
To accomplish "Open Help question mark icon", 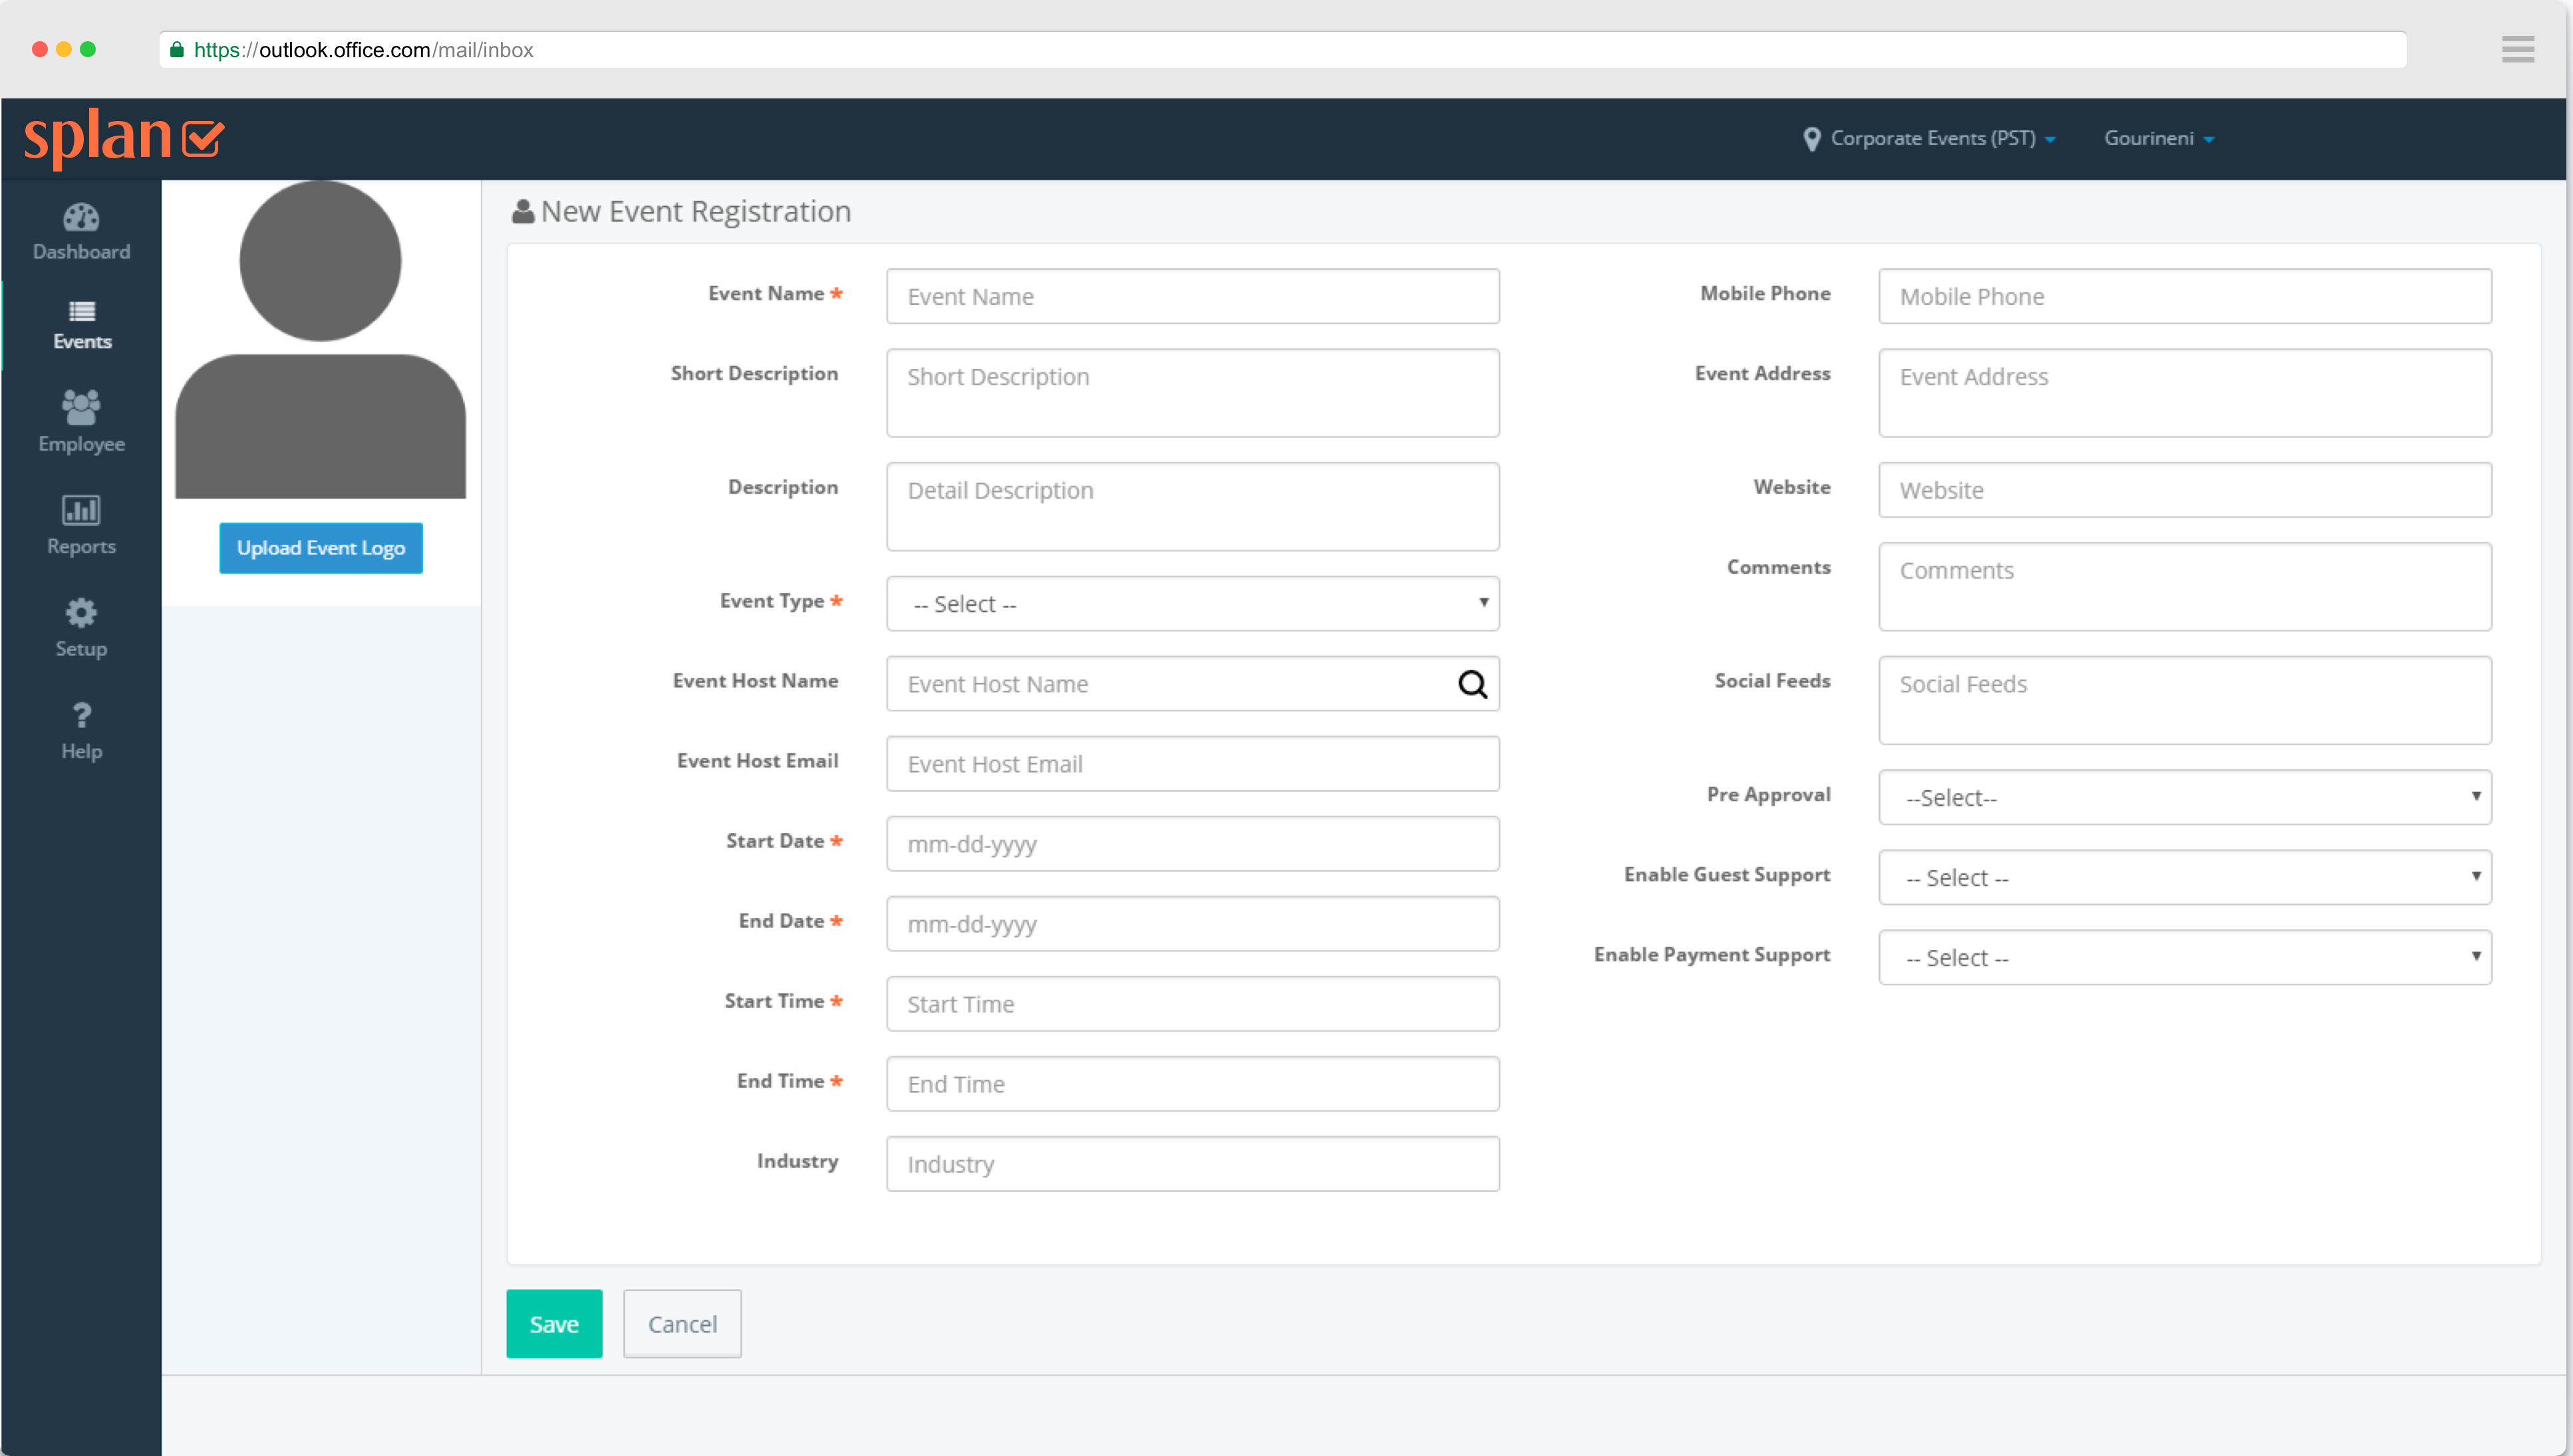I will pyautogui.click(x=81, y=715).
